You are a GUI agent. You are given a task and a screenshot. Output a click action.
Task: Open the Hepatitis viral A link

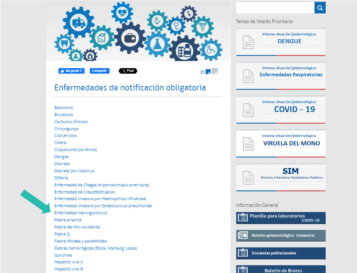pyautogui.click(x=69, y=262)
